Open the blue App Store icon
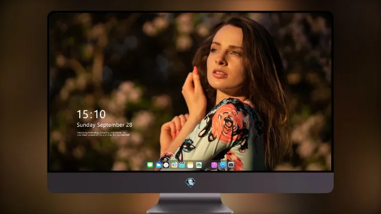381x214 pixels. [x=223, y=165]
